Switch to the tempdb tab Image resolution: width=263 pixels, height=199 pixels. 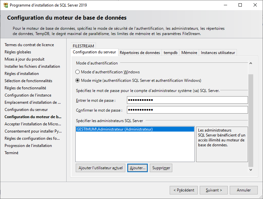pos(170,53)
